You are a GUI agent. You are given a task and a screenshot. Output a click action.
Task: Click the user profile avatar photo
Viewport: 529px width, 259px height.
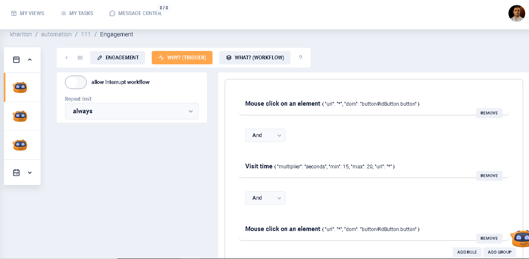tap(516, 13)
